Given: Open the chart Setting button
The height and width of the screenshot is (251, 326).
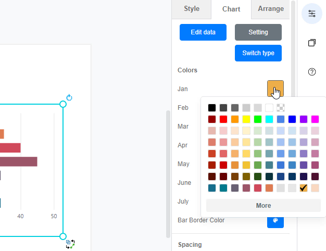Looking at the screenshot, I should [258, 32].
